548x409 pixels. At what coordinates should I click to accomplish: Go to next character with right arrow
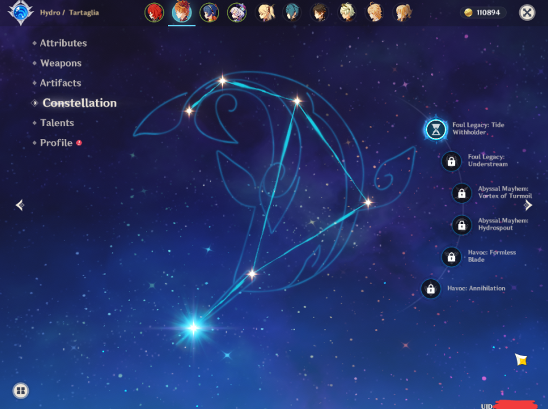pyautogui.click(x=528, y=205)
